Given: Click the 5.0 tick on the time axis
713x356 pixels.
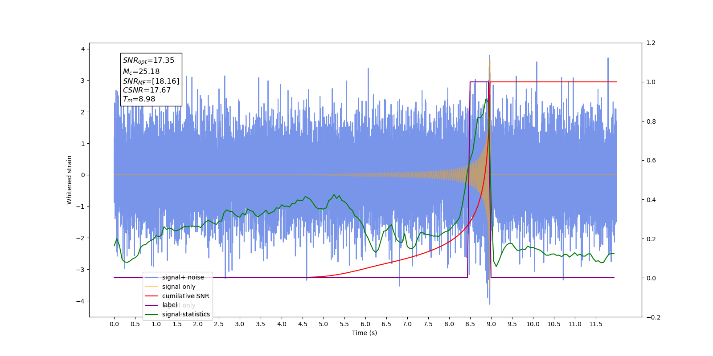Looking at the screenshot, I should [324, 324].
